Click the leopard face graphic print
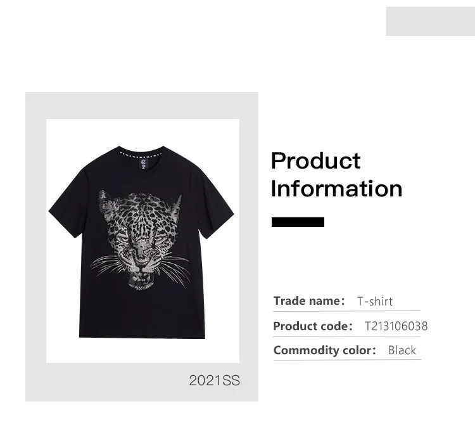Screen dimensions: 475x441 coord(142,240)
